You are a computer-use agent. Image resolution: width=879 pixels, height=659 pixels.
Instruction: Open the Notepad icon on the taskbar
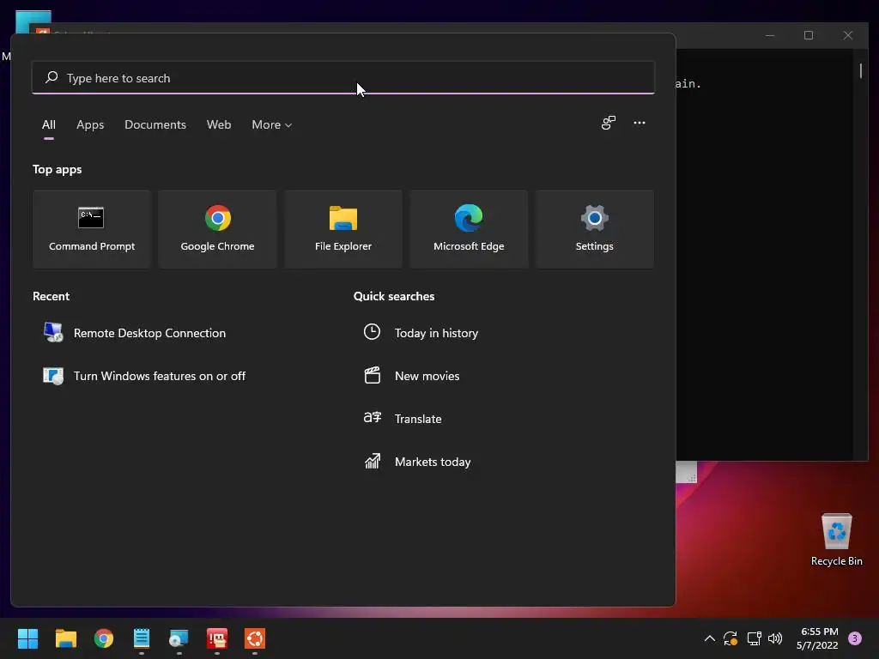click(x=142, y=638)
